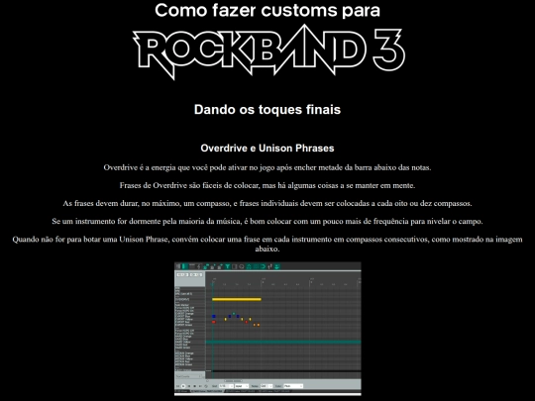Viewport: 535px width, 401px height.
Task: Click the 'Overdrive e Unison Phrases' subheading
Action: click(267, 148)
